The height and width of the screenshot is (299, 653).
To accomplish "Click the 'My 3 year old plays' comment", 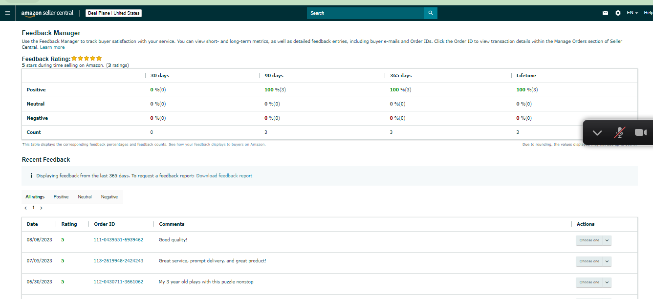I will coord(206,282).
